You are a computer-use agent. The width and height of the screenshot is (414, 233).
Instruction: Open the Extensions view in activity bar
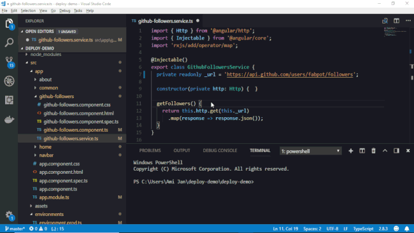point(10,100)
